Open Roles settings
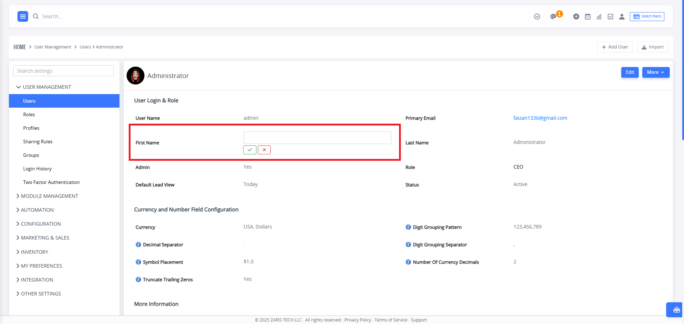 [29, 114]
